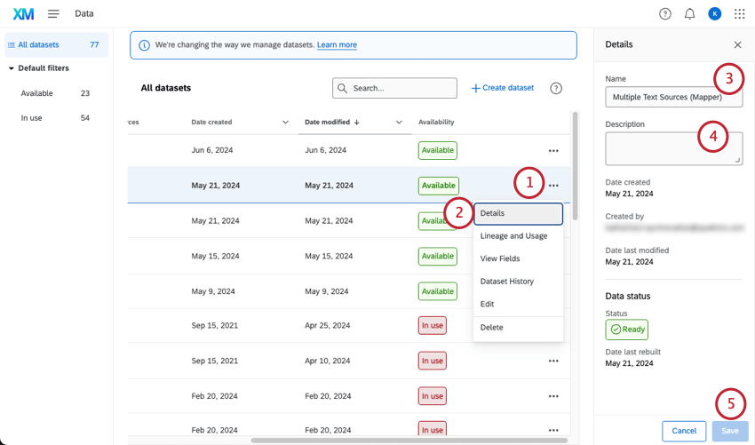Filter by In use datasets
Viewport: 755px width, 445px height.
click(32, 118)
